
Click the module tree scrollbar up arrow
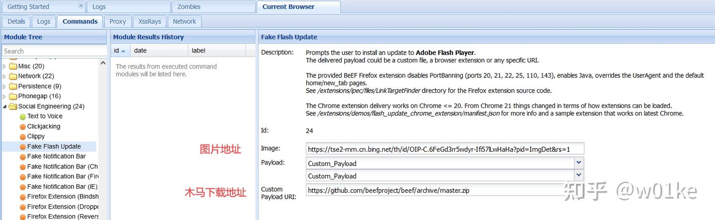click(x=103, y=62)
